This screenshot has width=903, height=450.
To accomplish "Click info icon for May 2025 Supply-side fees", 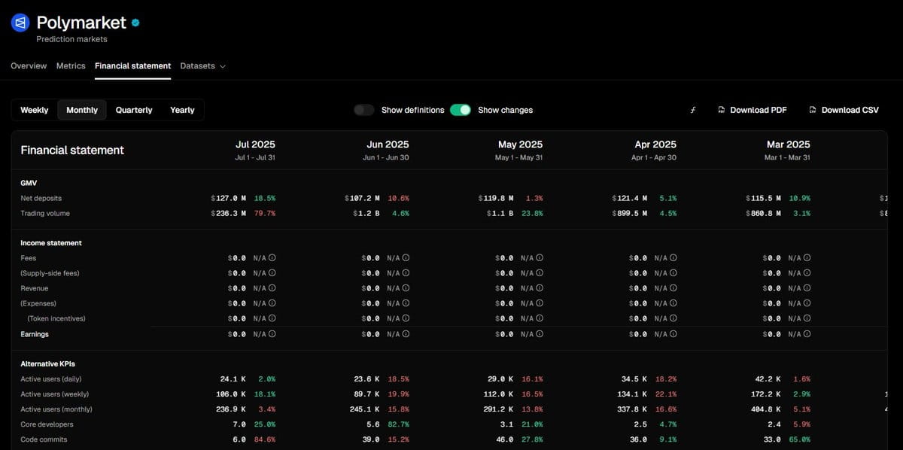I will tap(540, 273).
